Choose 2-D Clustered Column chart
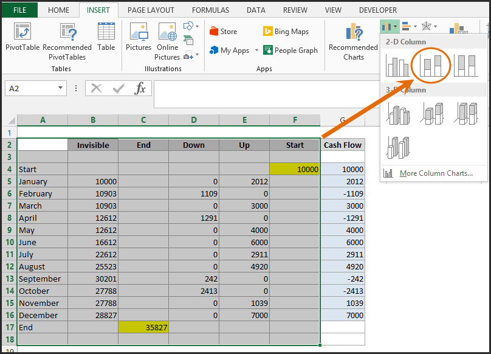491x354 pixels. pos(397,66)
